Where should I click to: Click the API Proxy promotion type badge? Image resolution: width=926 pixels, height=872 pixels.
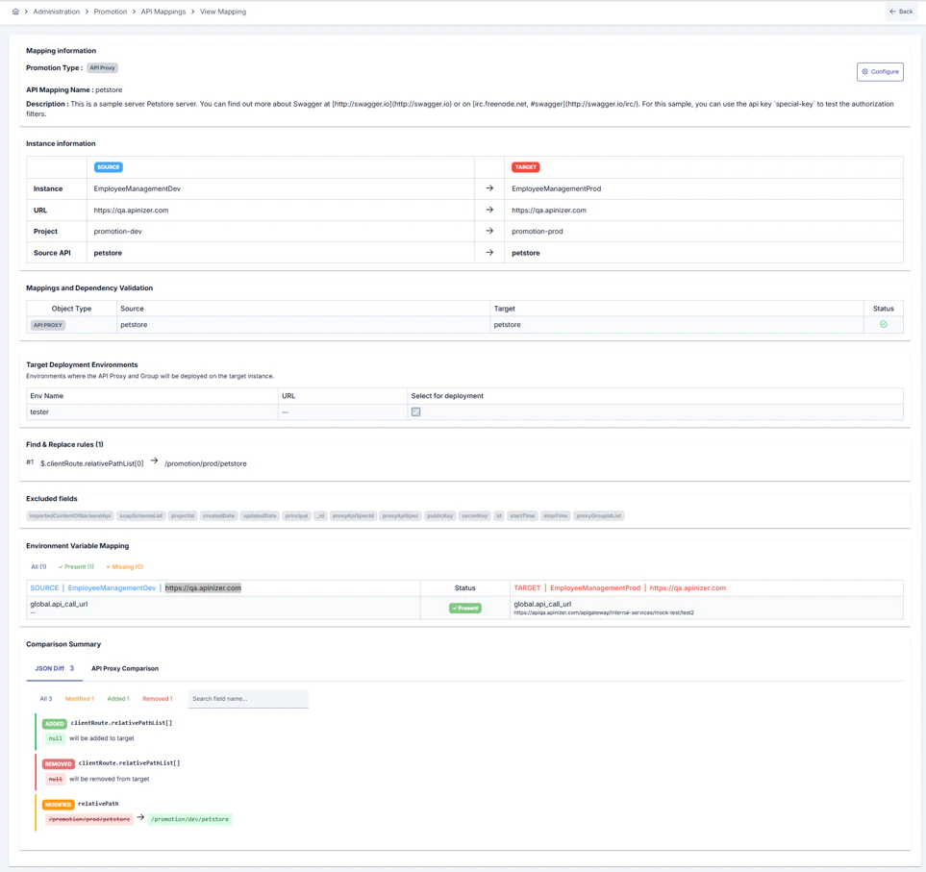102,68
